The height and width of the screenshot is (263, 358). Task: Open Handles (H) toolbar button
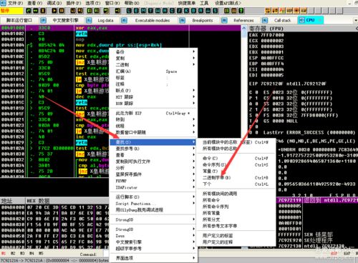pyautogui.click(x=165, y=11)
